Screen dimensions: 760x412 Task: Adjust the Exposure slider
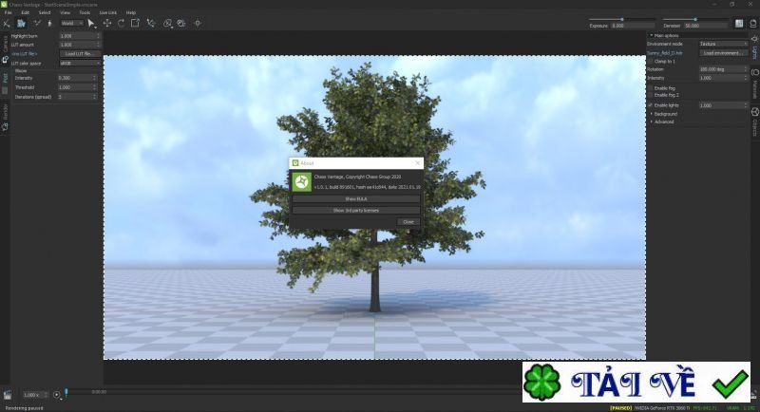622,20
